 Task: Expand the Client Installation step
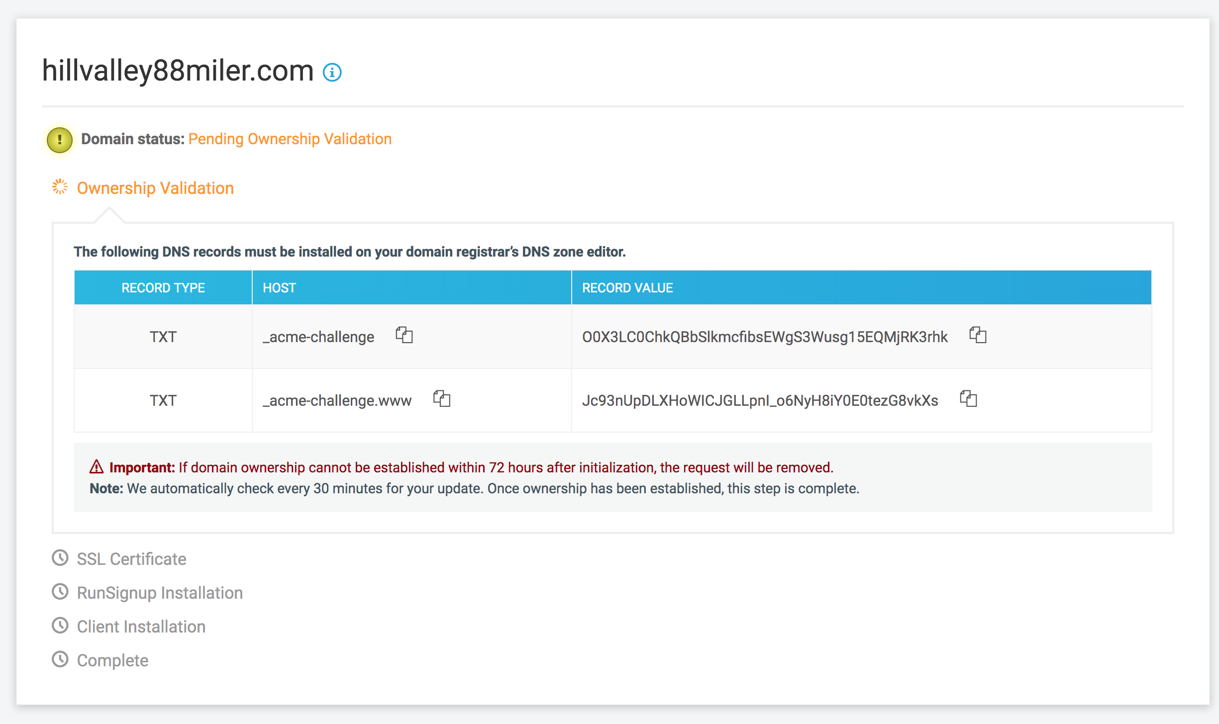(141, 627)
